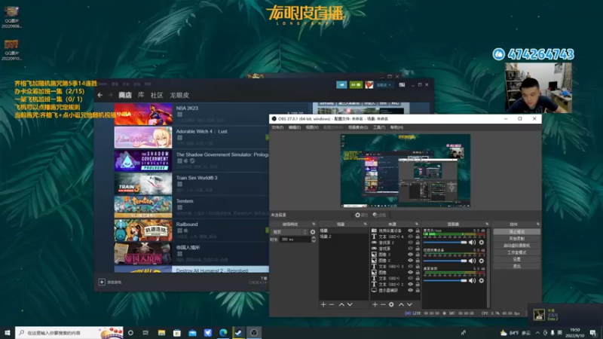Remove selected source with minus icon
Screen dimensions: 603x339
[383, 304]
